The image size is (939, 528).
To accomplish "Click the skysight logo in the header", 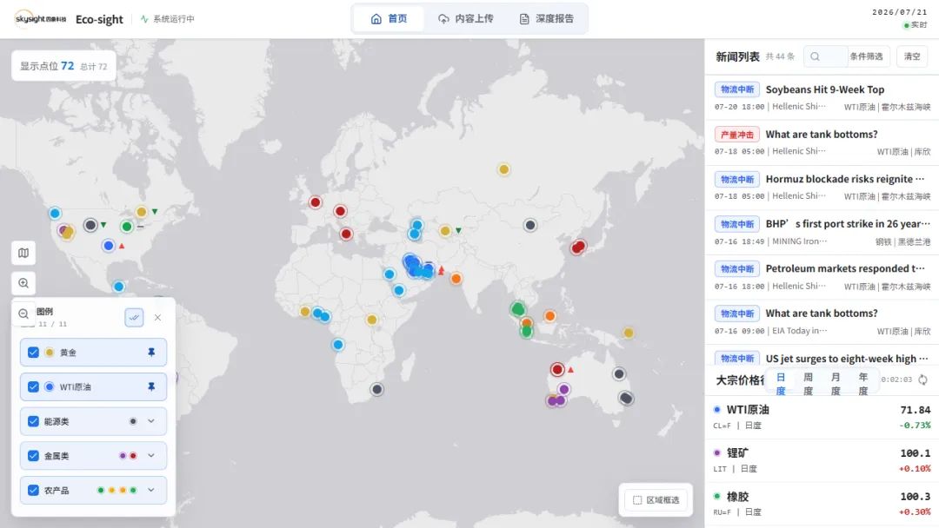I will pos(40,19).
